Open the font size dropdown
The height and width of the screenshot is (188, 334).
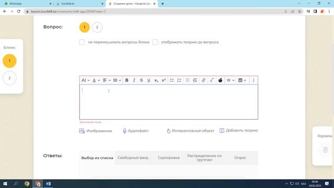tap(86, 80)
